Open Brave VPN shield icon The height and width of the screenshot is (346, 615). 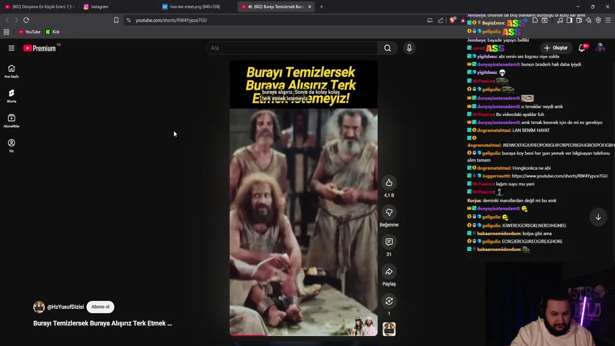(x=598, y=20)
